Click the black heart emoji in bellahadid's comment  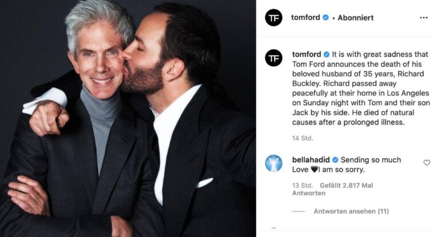(x=314, y=169)
